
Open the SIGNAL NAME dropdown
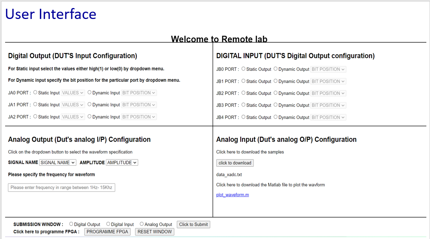(58, 163)
